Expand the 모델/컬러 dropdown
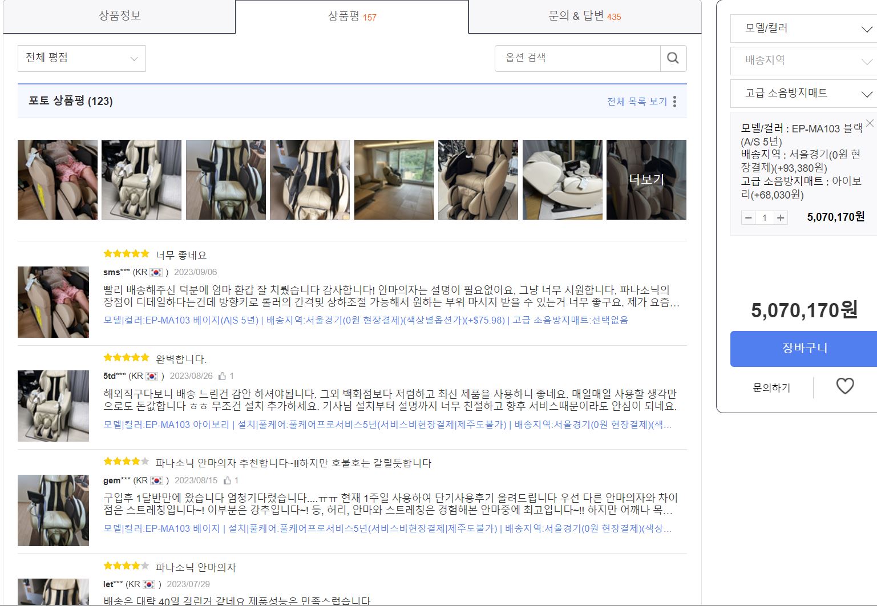The height and width of the screenshot is (606, 877). tap(803, 29)
